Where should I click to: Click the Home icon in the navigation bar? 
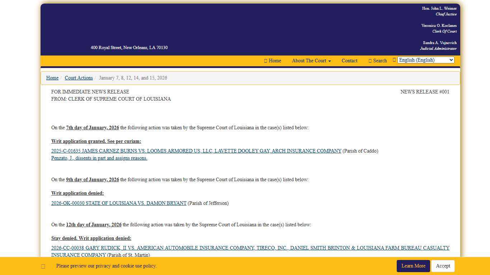[x=265, y=61]
